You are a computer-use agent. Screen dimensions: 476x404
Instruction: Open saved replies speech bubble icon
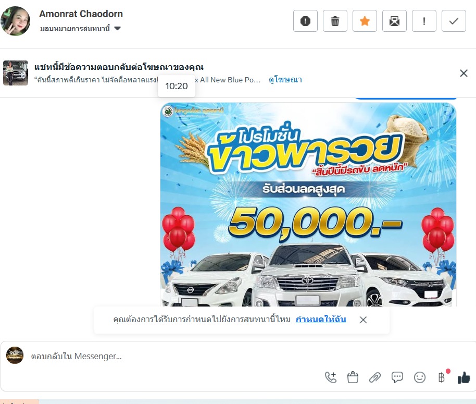point(397,377)
